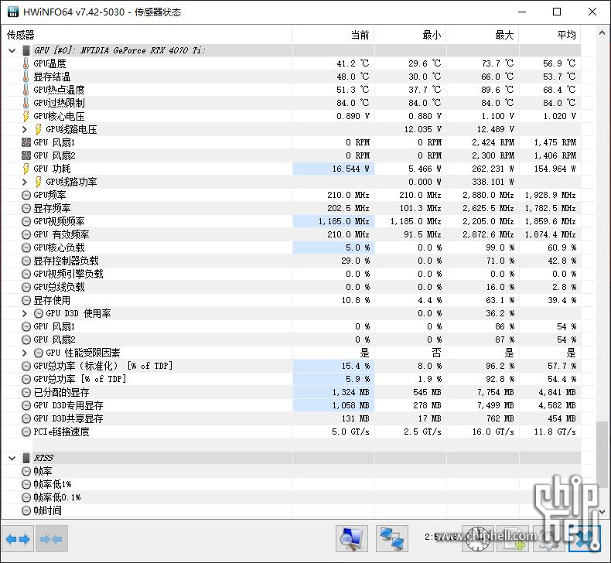Click the thermometer icon beside GPU热点温度
The height and width of the screenshot is (563, 611).
(26, 90)
